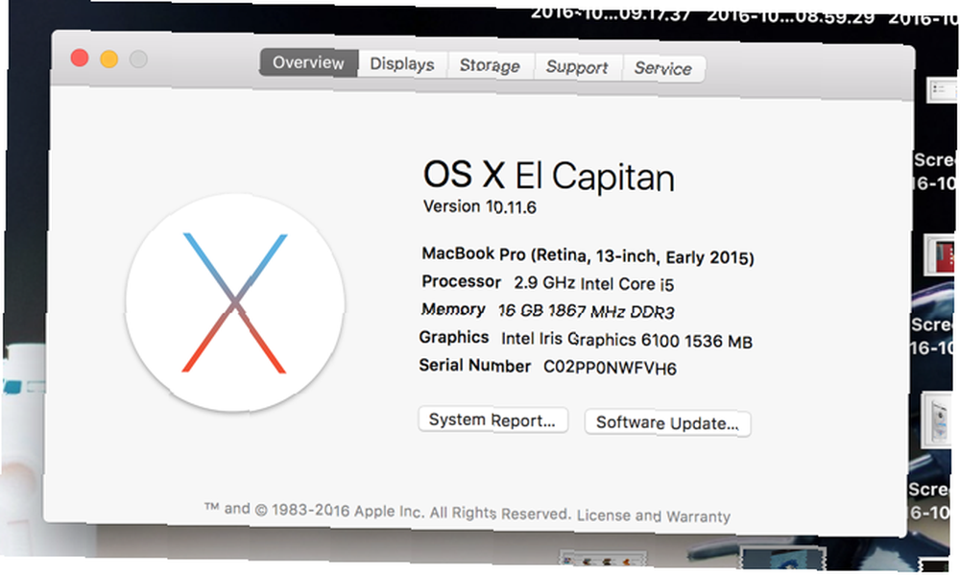This screenshot has height=575, width=960.
Task: Minimize window with the yellow button
Action: [109, 60]
